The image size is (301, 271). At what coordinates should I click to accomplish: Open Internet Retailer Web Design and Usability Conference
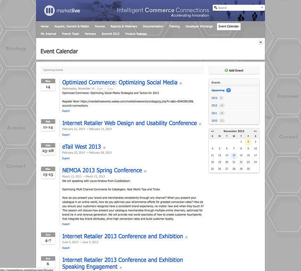(x=129, y=123)
